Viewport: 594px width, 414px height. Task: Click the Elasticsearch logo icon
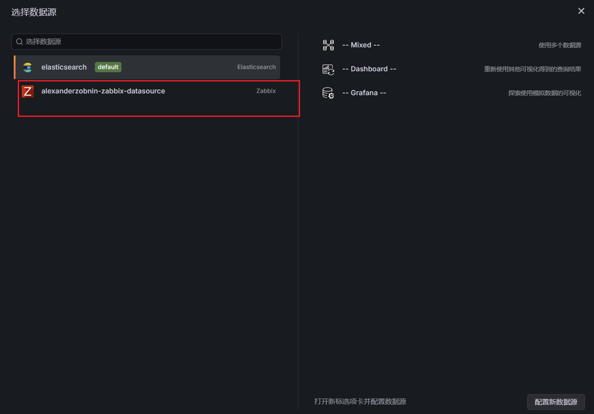pos(27,67)
